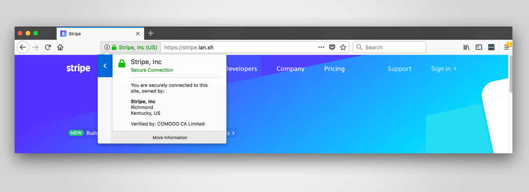
Task: Click the Stripe, Inc (US) identity label
Action: click(x=138, y=47)
